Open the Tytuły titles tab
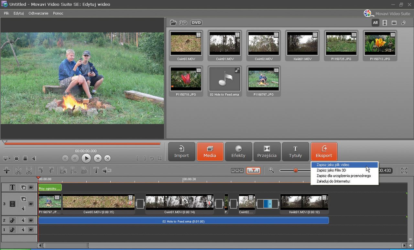 tap(295, 151)
